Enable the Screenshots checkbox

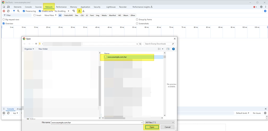137,24
